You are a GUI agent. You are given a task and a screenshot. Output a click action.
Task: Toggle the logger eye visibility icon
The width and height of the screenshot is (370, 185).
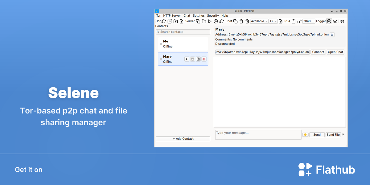[335, 21]
